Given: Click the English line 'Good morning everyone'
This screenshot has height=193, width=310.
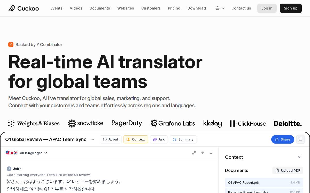Looking at the screenshot, I should [48, 175].
